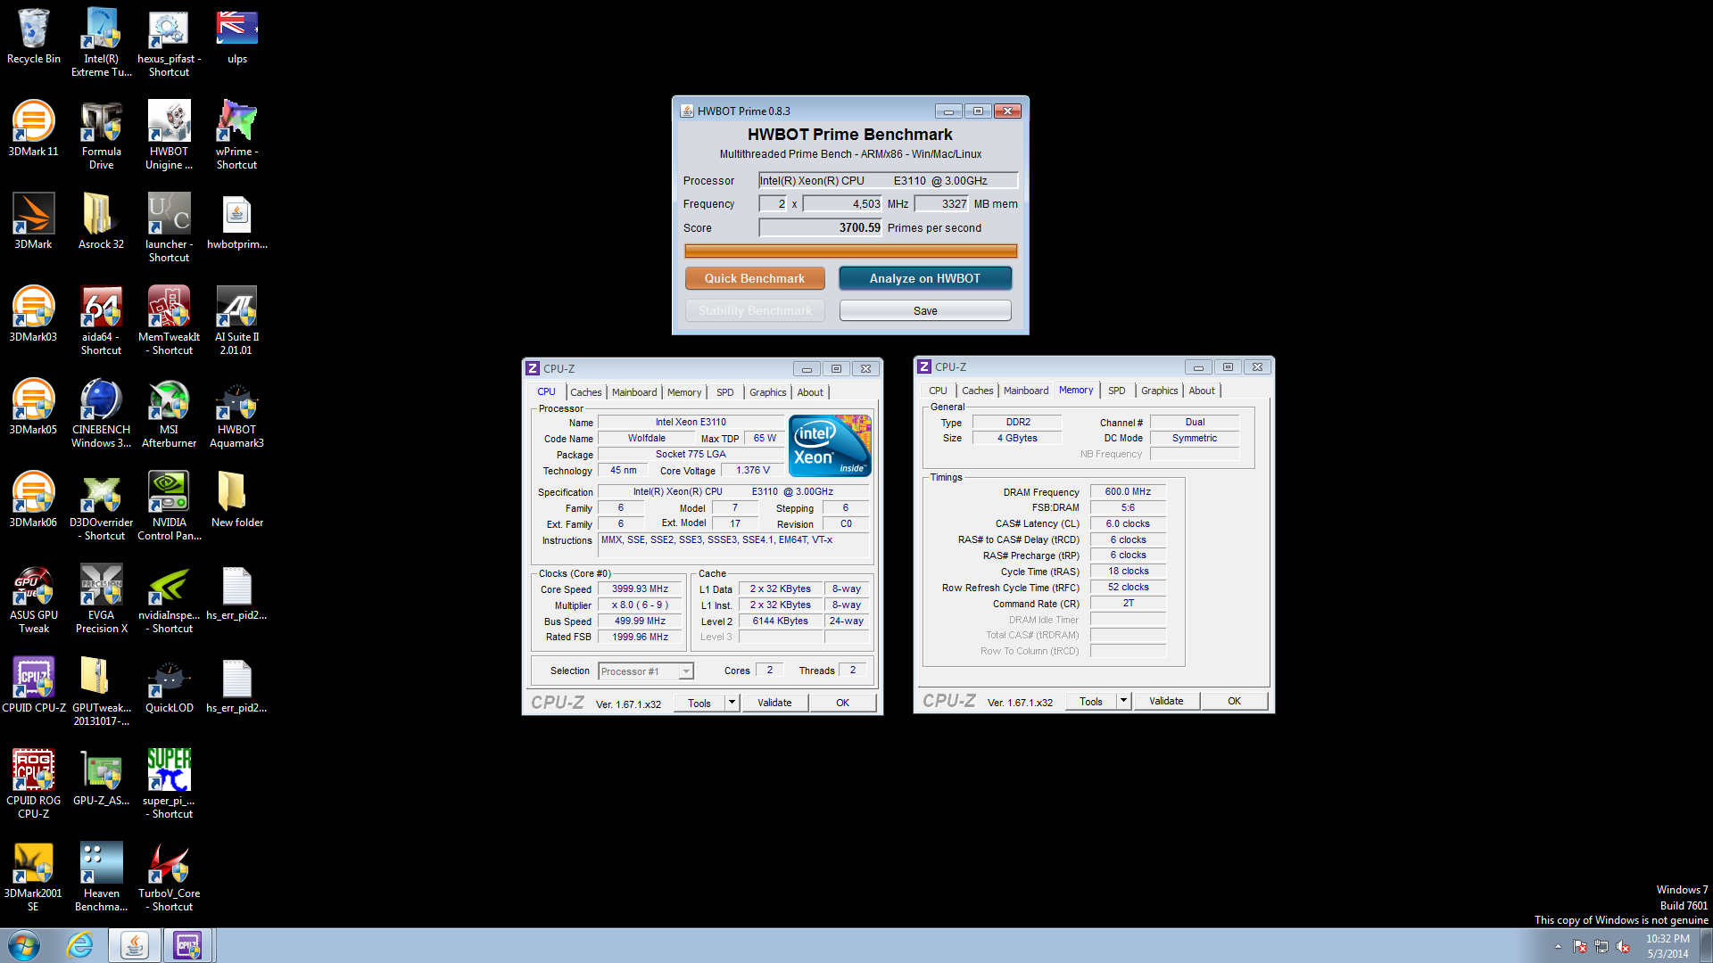Switch to CPU tab in right CPU-Z
The width and height of the screenshot is (1713, 963).
click(x=938, y=391)
